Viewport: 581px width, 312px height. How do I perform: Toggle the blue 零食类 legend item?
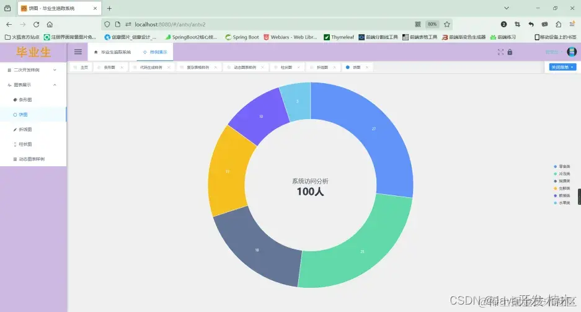(x=562, y=166)
